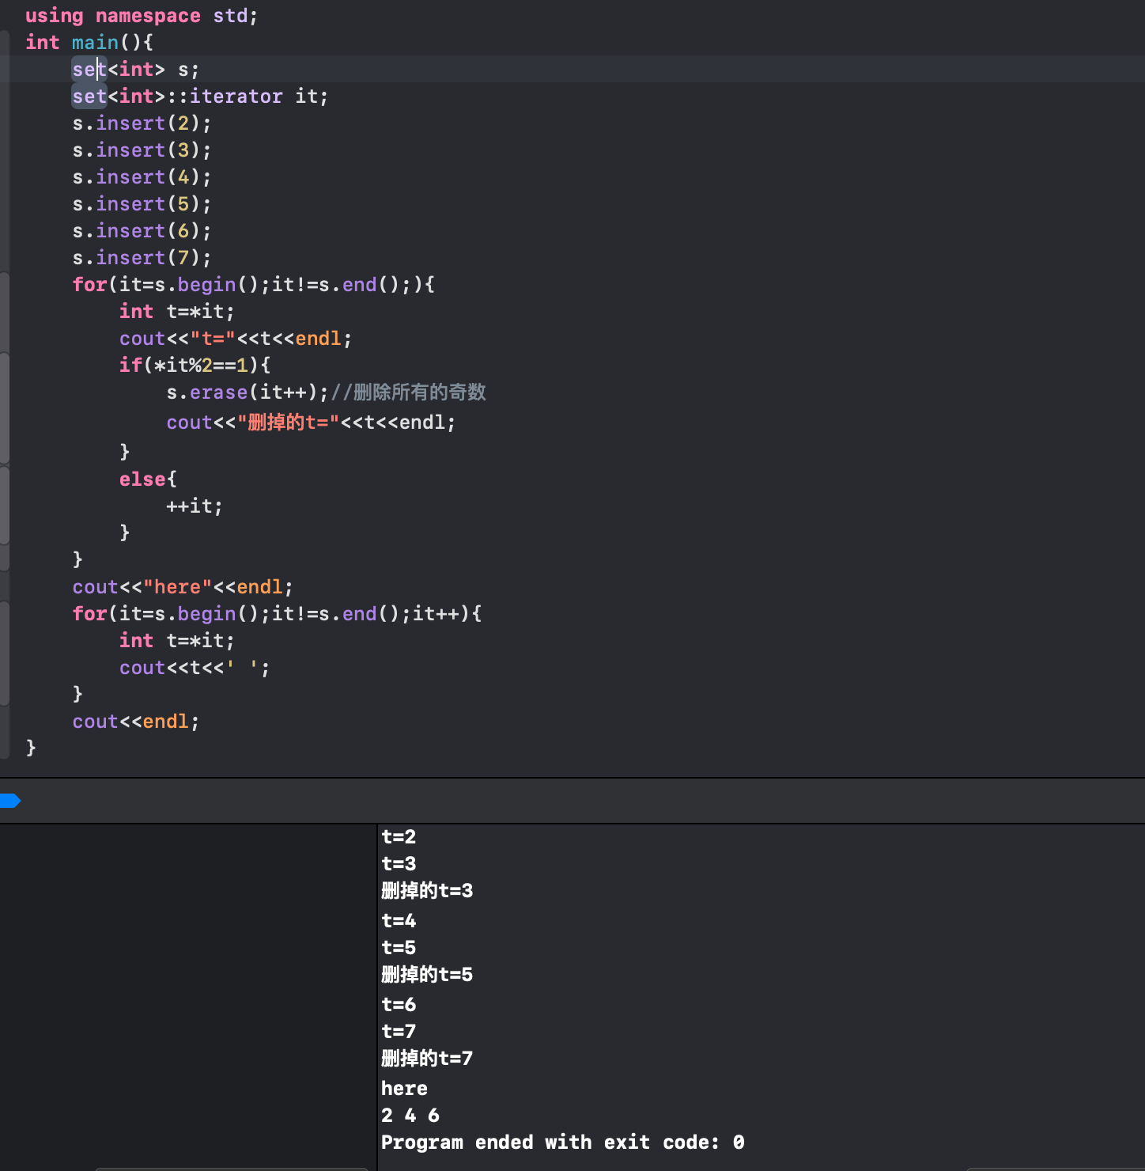
Task: Click the 'set<int> s;' declaration
Action: [136, 70]
